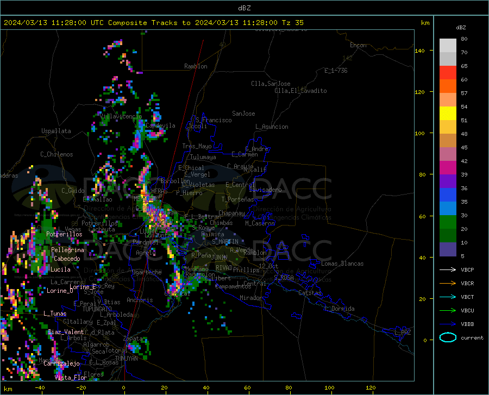Click the S_Francisco place label
The width and height of the screenshot is (489, 395).
point(214,120)
